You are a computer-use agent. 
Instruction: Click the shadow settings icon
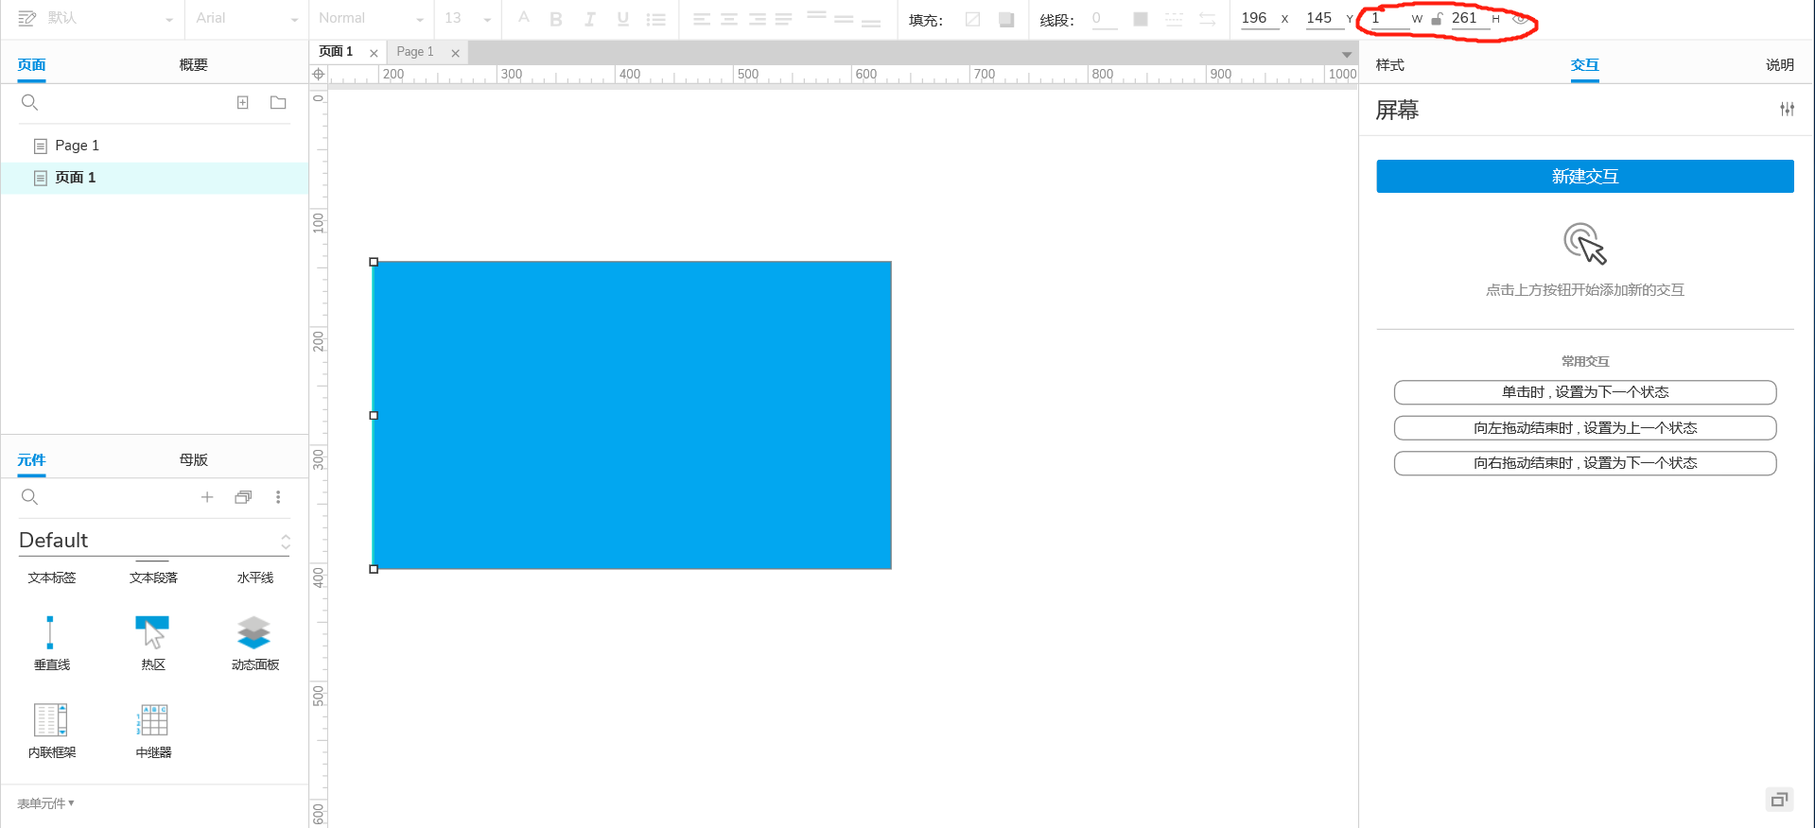1006,19
